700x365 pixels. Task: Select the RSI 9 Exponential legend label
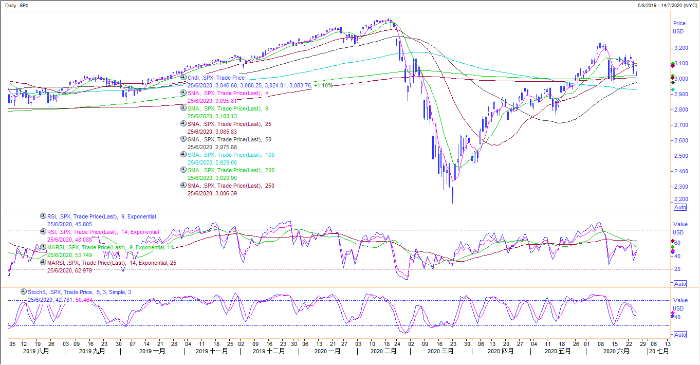102,216
